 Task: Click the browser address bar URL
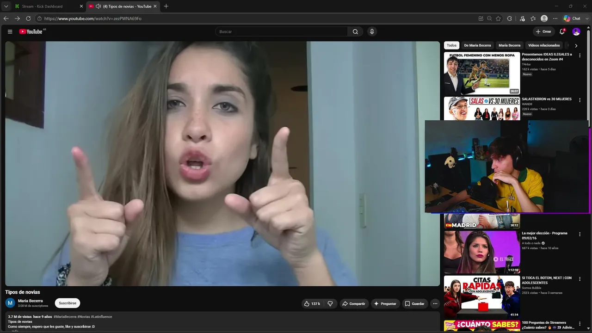pyautogui.click(x=93, y=18)
